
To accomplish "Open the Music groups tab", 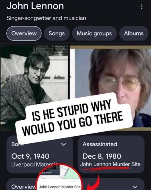I will (94, 33).
